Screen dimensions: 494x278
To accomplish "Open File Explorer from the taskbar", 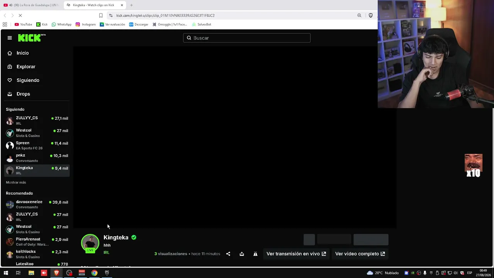I will (31, 273).
